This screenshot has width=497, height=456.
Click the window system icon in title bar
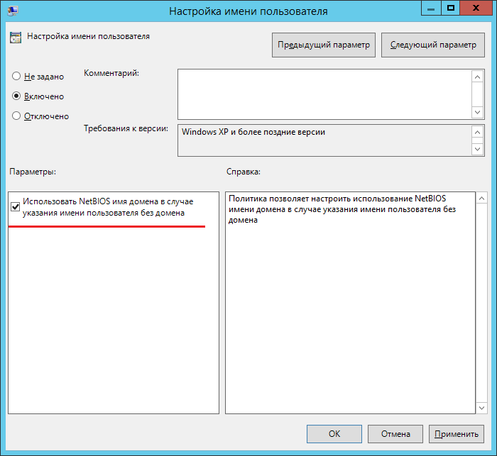click(12, 11)
